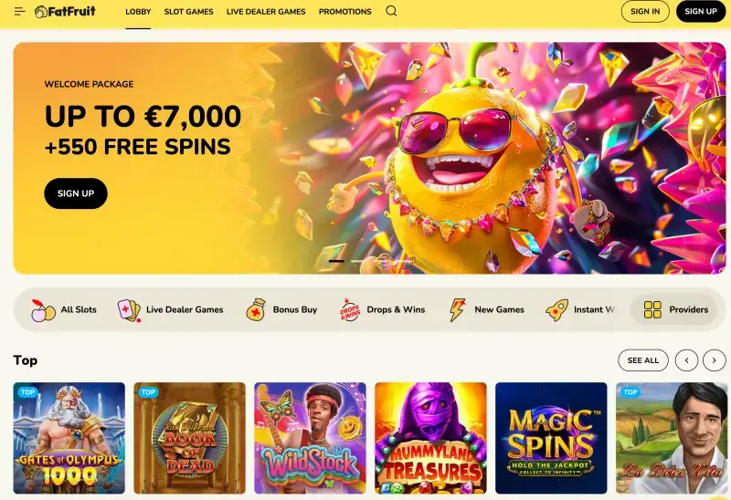Click the search magnifier icon
Viewport: 731px width, 500px height.
391,11
